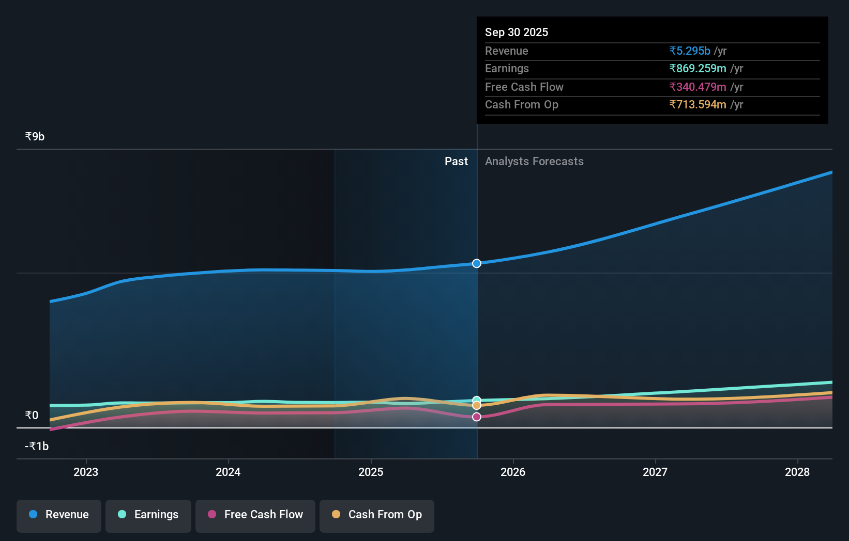Switch to the Past section of the chart
The width and height of the screenshot is (849, 541).
pyautogui.click(x=456, y=161)
